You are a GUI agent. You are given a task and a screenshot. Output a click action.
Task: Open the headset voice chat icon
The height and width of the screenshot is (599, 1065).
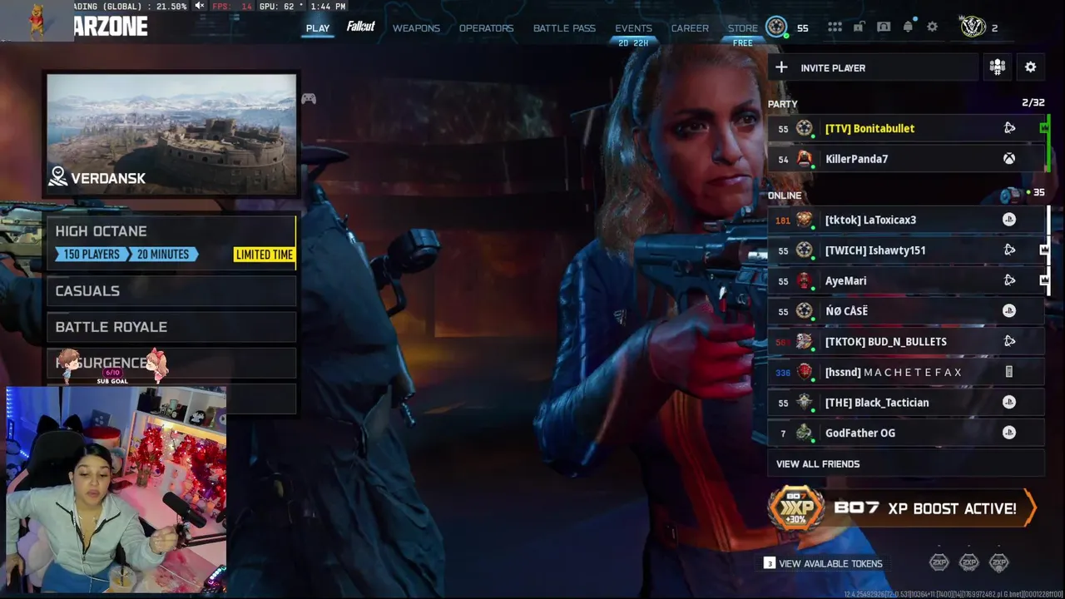[x=884, y=27]
